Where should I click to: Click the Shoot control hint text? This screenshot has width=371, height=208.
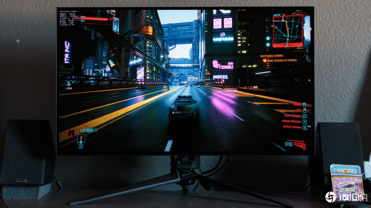pyautogui.click(x=297, y=105)
